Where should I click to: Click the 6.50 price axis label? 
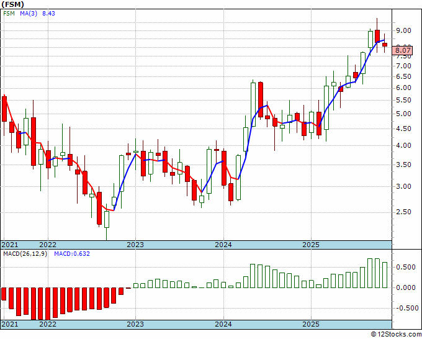403,77
